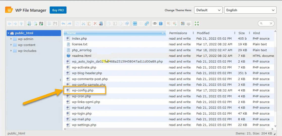Click the red X Delete icon

coord(95,23)
